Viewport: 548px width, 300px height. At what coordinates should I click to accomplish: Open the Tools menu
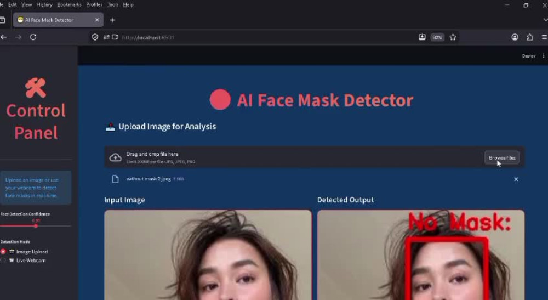[112, 4]
